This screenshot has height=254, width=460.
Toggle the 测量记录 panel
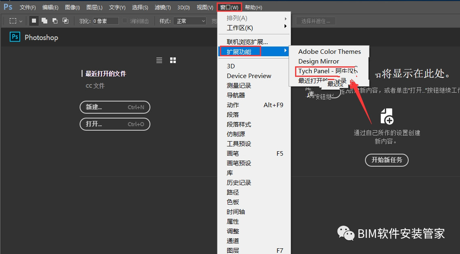[x=254, y=85]
